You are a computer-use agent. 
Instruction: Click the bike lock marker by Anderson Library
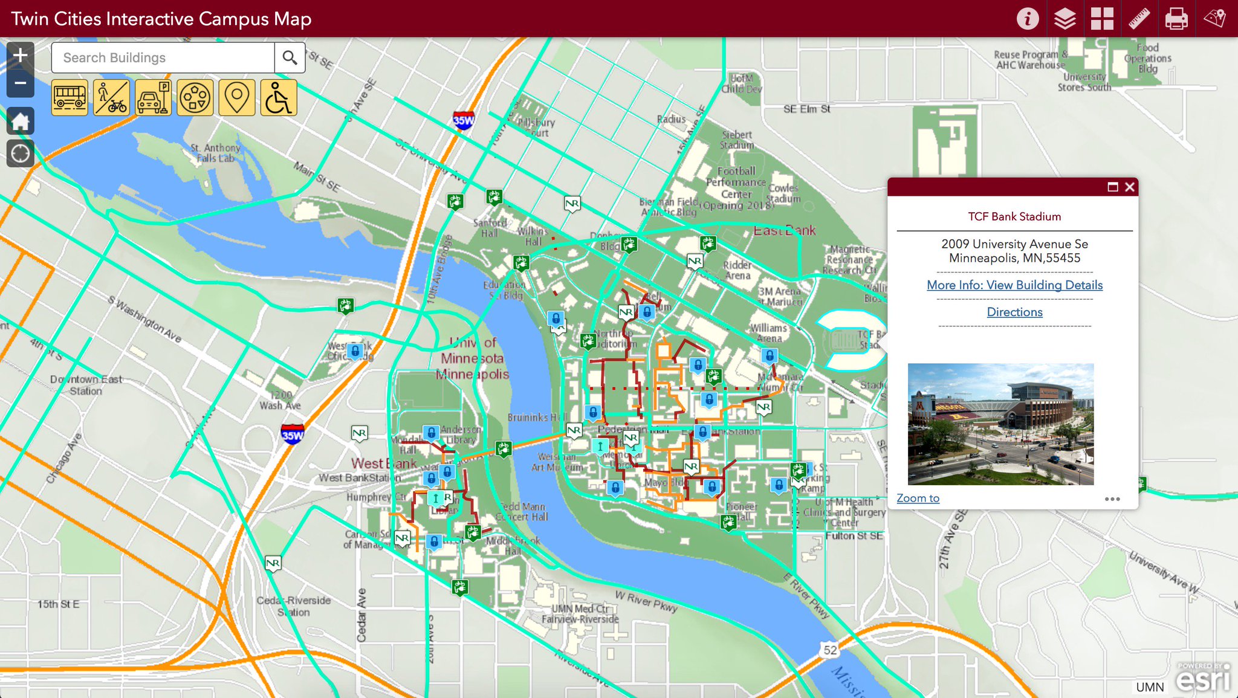click(431, 433)
